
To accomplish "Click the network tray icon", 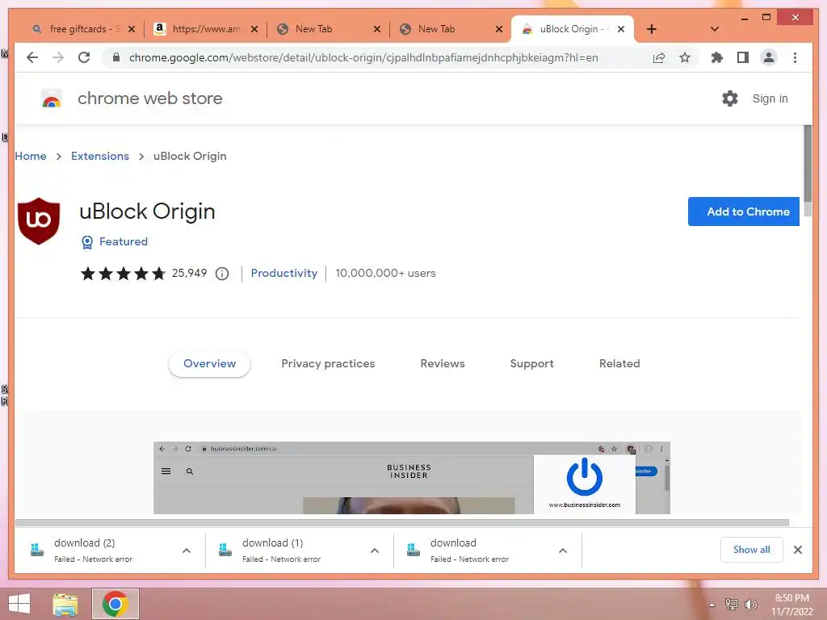I will (732, 605).
